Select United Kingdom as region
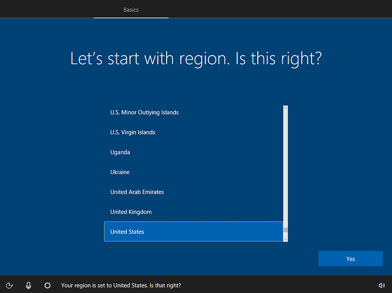Image resolution: width=392 pixels, height=293 pixels. (x=194, y=212)
